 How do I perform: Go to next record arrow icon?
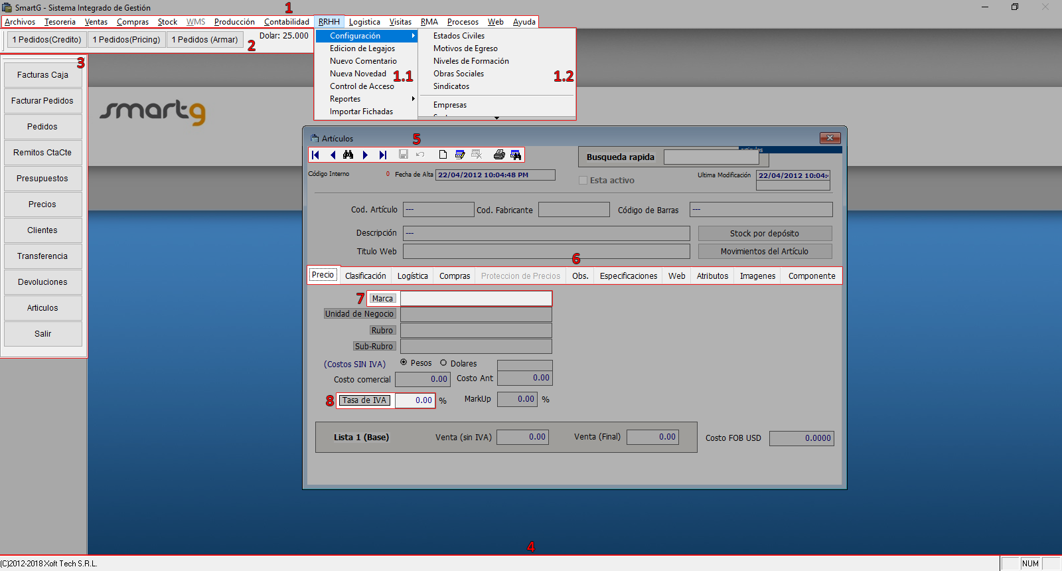tap(365, 155)
